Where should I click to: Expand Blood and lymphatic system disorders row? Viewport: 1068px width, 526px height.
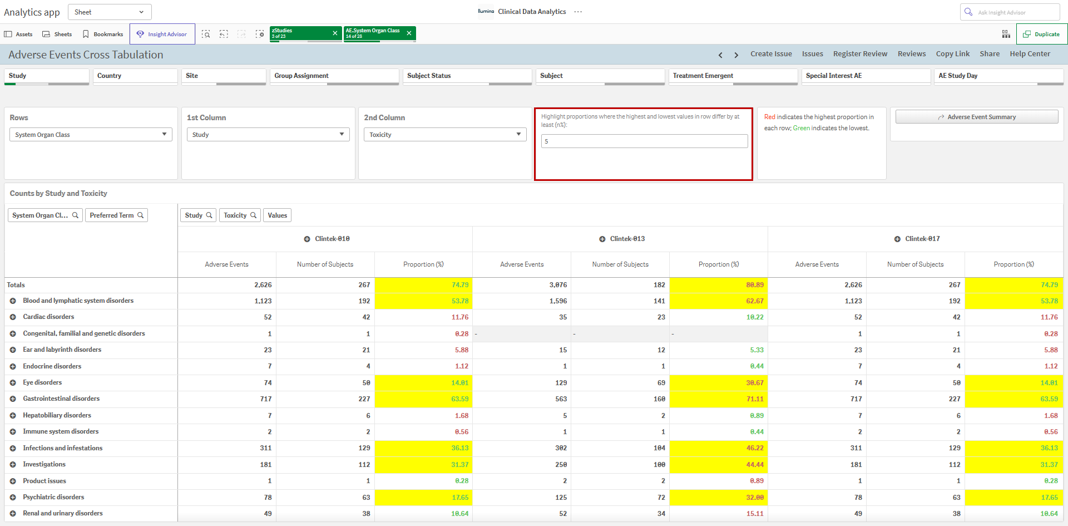click(x=13, y=301)
